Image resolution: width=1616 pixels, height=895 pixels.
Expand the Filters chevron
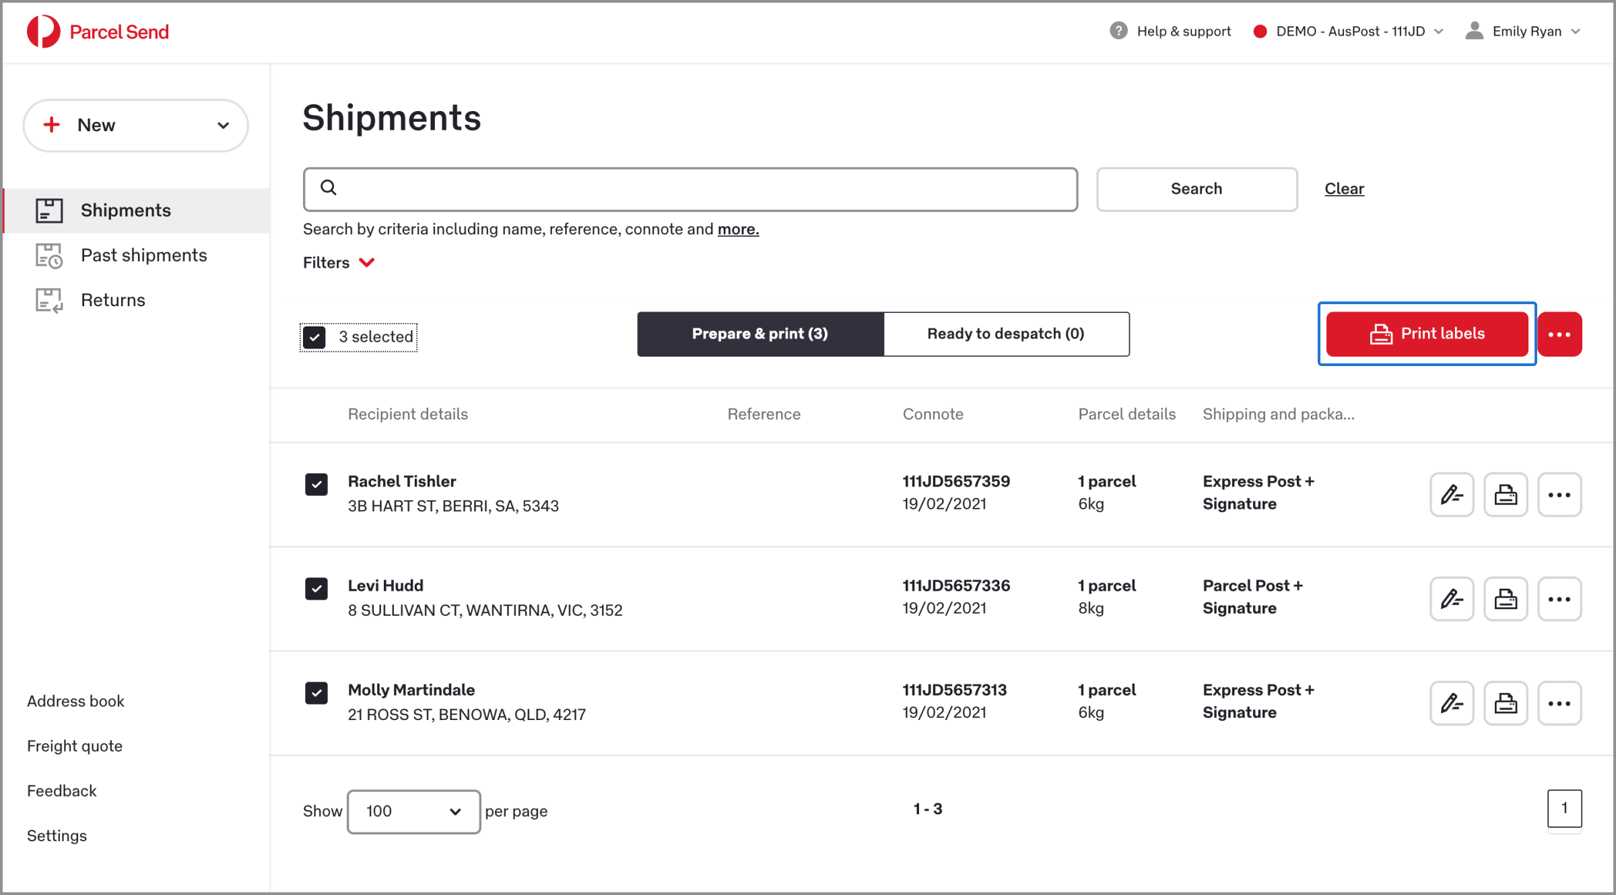click(367, 262)
